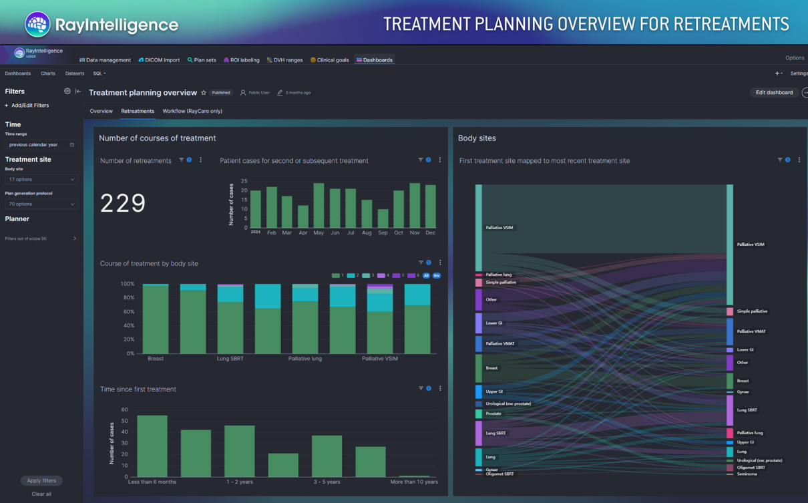Open Plan generation protocol 70 options dropdown

[41, 204]
